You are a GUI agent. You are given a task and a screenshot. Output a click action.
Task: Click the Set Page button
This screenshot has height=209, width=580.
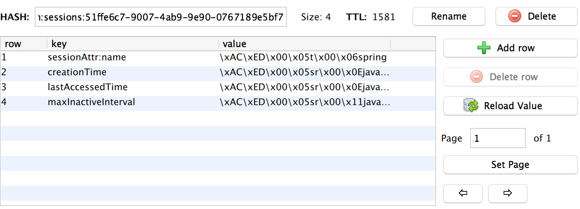click(x=510, y=165)
